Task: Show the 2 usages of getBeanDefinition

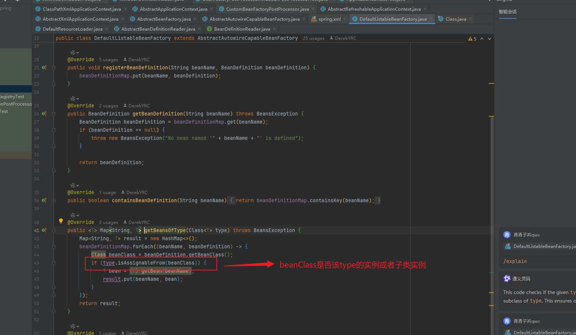Action: click(x=109, y=106)
